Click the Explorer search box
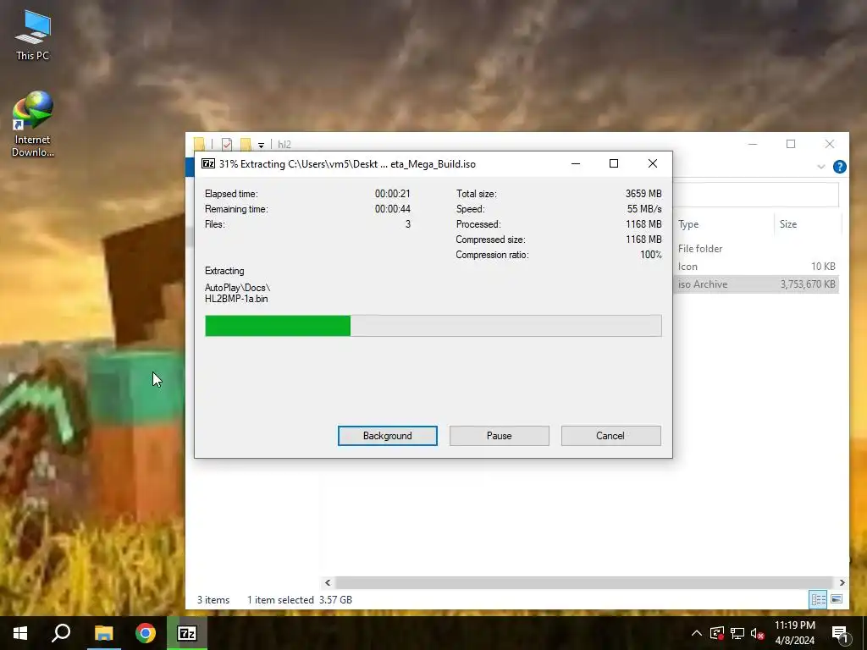 [x=756, y=194]
